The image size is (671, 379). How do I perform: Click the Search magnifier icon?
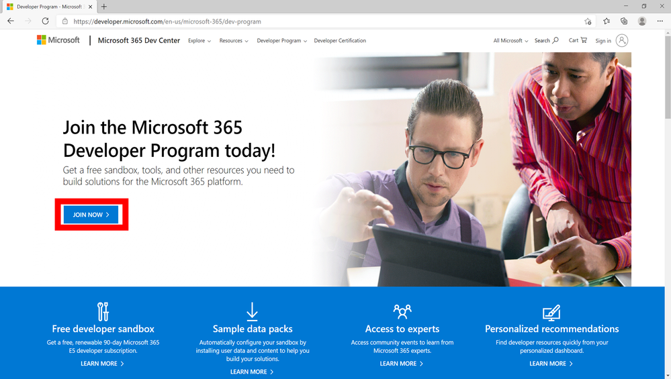(555, 40)
